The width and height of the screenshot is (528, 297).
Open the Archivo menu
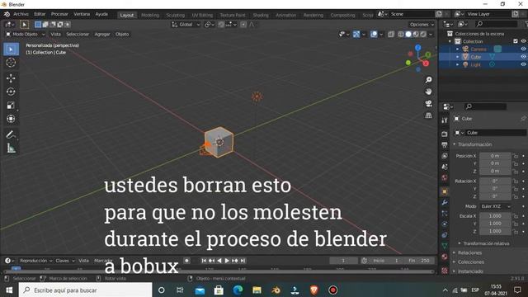pyautogui.click(x=21, y=14)
